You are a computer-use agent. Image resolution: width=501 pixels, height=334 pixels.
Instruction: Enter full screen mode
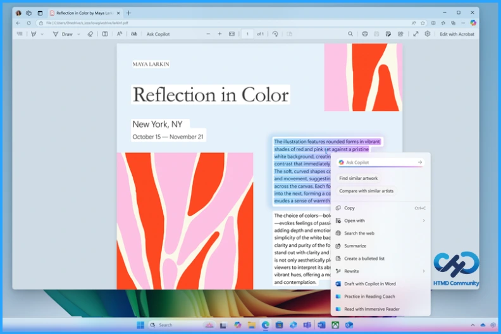(x=416, y=34)
